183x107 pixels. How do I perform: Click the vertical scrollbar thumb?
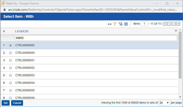coord(180,55)
